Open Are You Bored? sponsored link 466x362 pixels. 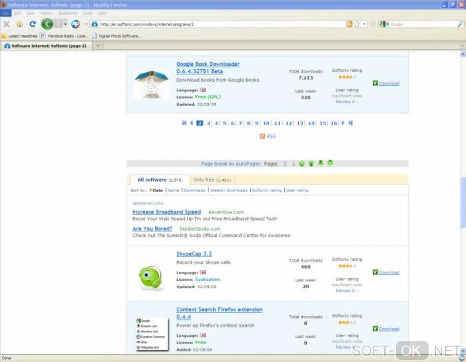tap(152, 229)
